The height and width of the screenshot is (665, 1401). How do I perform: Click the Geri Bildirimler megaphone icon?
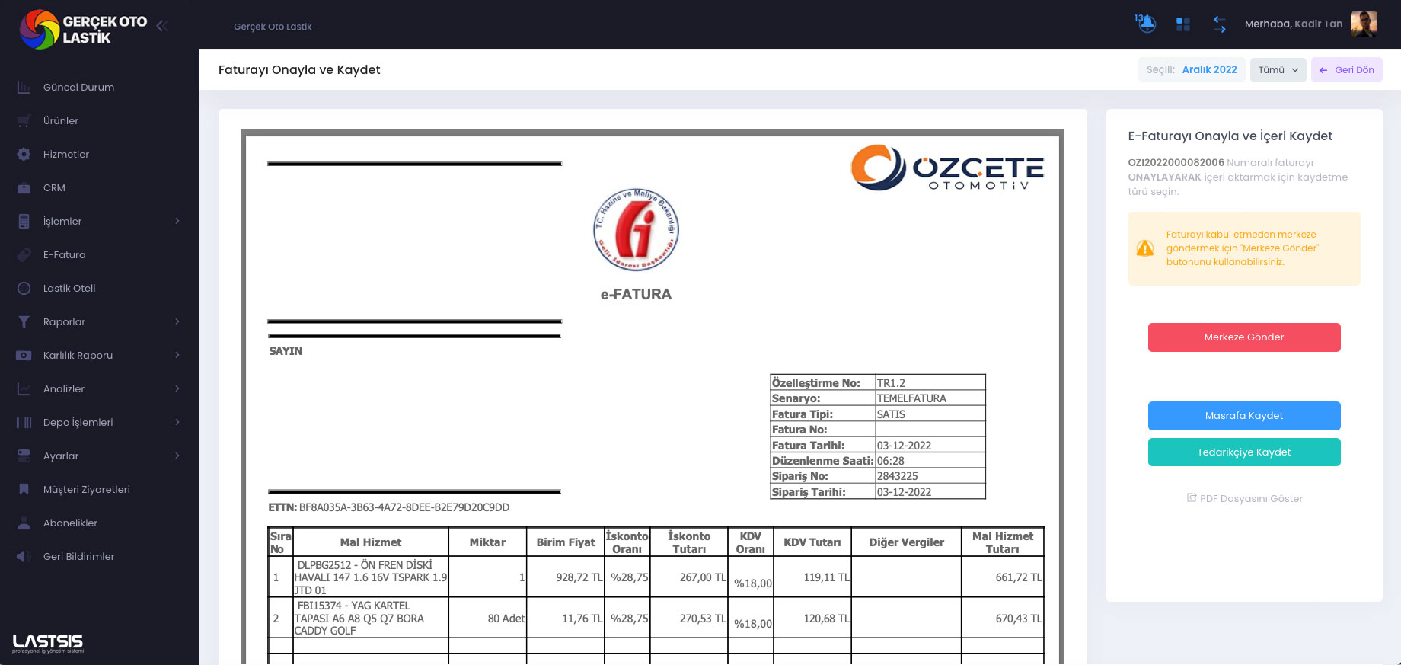pyautogui.click(x=24, y=556)
